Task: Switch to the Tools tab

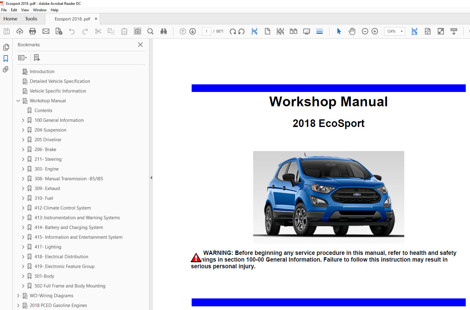Action: pos(31,19)
